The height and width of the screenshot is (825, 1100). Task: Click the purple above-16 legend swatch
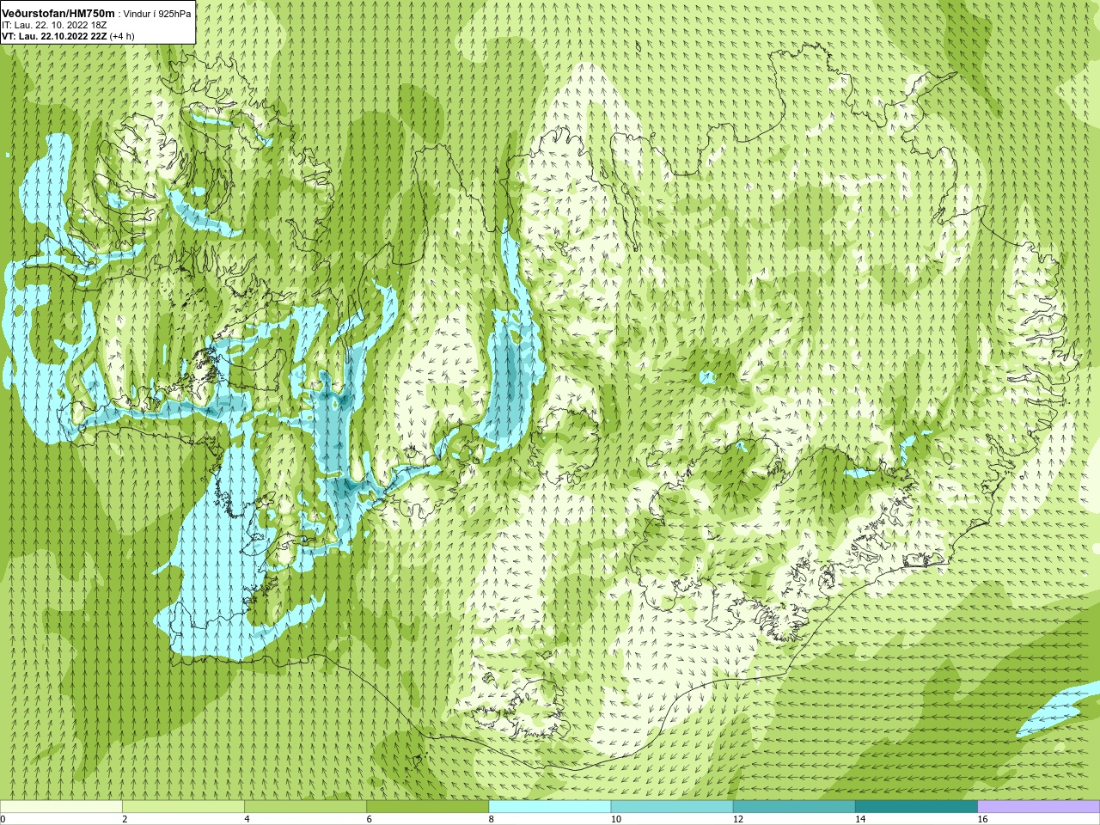(x=1039, y=807)
